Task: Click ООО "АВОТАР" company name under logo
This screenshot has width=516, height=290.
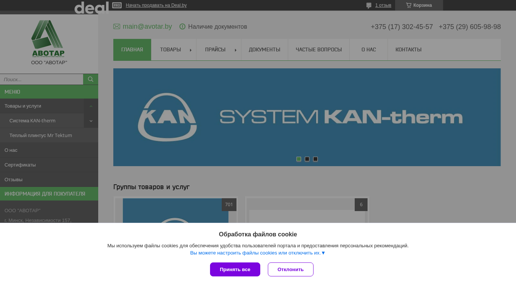Action: pyautogui.click(x=49, y=63)
